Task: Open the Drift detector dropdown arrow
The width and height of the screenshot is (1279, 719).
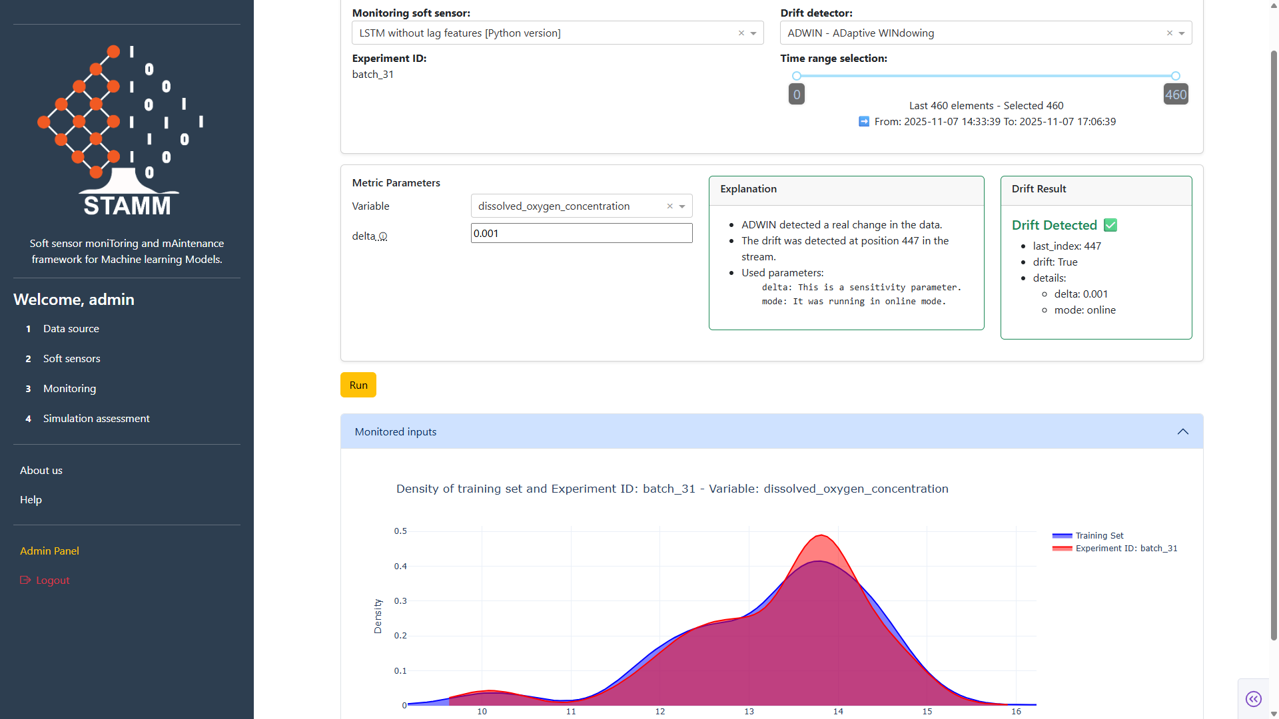Action: point(1182,33)
